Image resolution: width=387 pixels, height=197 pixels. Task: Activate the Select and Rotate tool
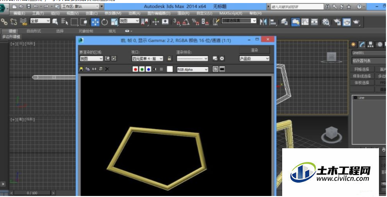click(x=105, y=22)
